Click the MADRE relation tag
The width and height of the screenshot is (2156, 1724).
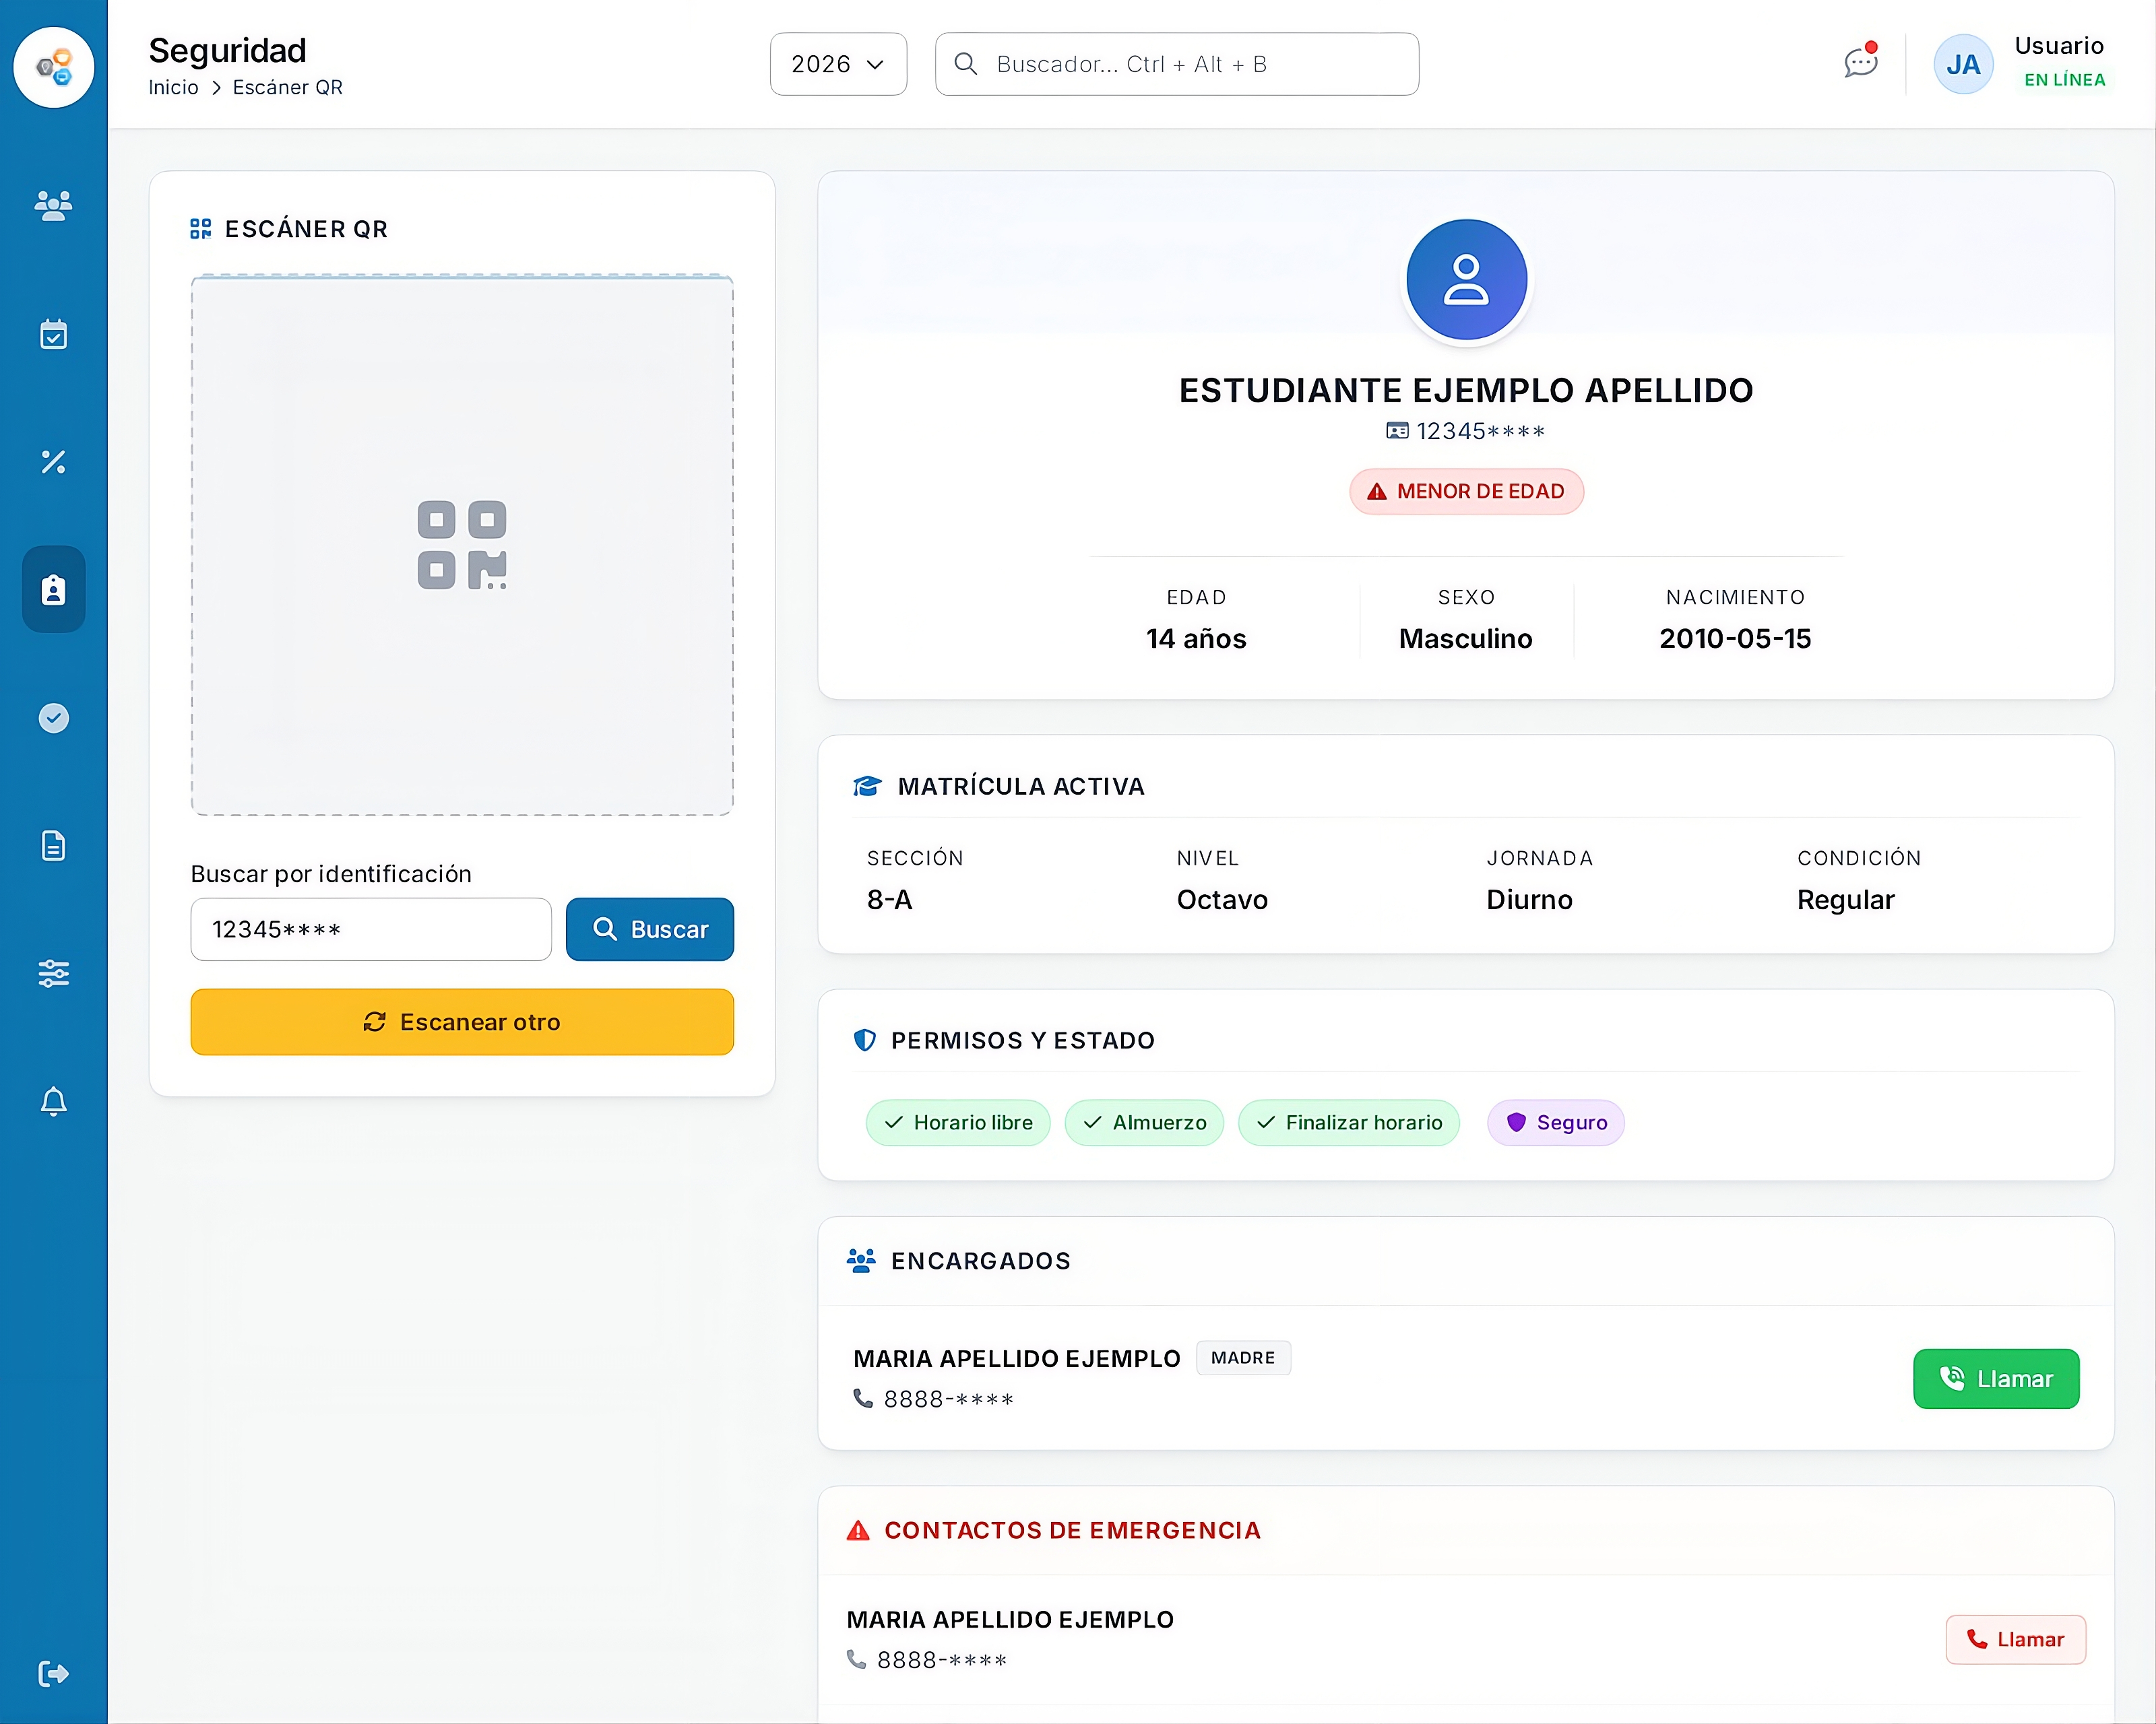(x=1243, y=1357)
